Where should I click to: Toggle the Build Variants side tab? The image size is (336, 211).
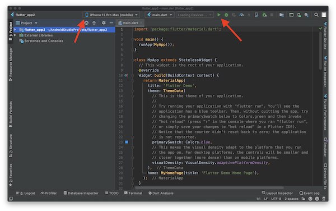(x=11, y=114)
